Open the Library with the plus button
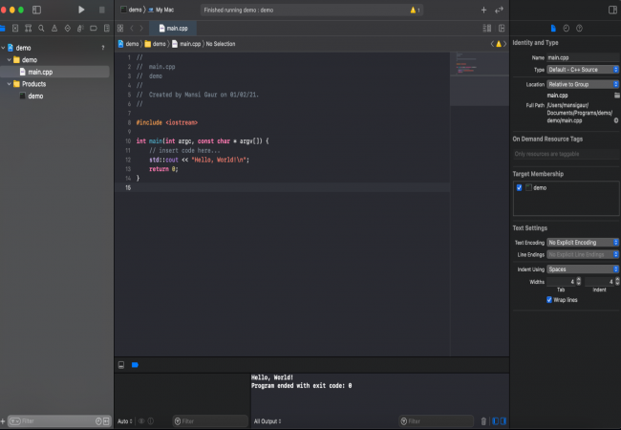621x430 pixels. 483,10
